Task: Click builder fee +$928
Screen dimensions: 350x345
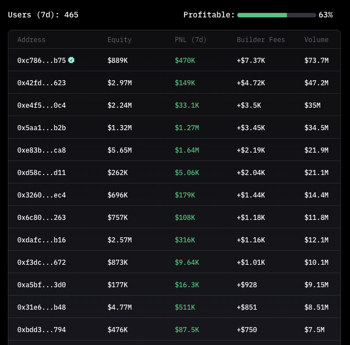Action: click(x=247, y=285)
